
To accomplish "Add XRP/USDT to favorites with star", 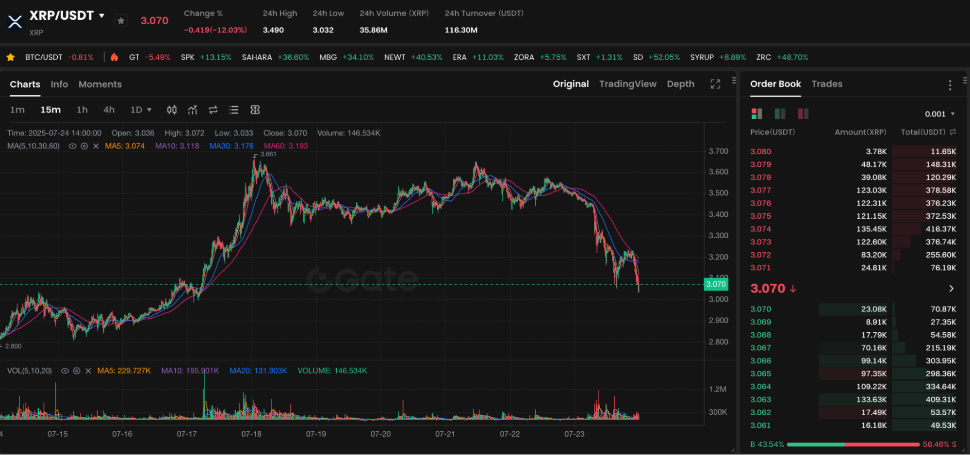I will 121,21.
